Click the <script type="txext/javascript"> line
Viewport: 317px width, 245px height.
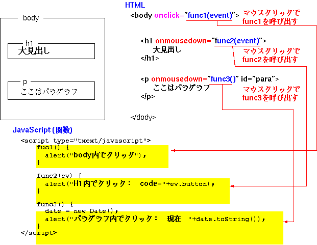(x=86, y=141)
